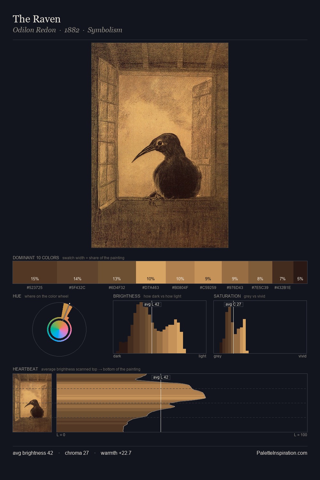Click the heartbeat brightness profile chart
The width and height of the screenshot is (320, 480).
(182, 403)
